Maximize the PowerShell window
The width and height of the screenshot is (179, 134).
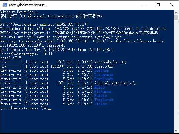tap(158, 5)
